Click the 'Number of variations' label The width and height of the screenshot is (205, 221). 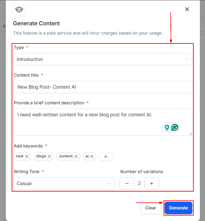pos(142,171)
